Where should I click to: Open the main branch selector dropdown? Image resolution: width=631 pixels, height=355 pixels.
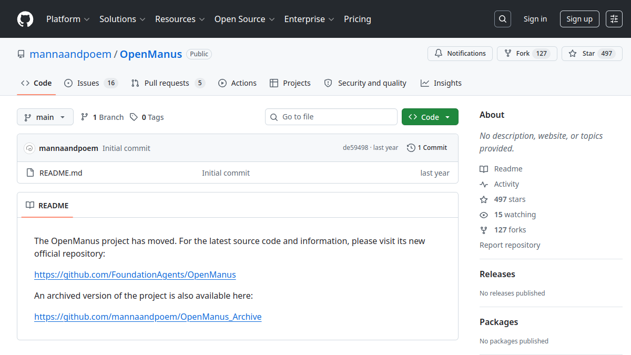pos(45,117)
